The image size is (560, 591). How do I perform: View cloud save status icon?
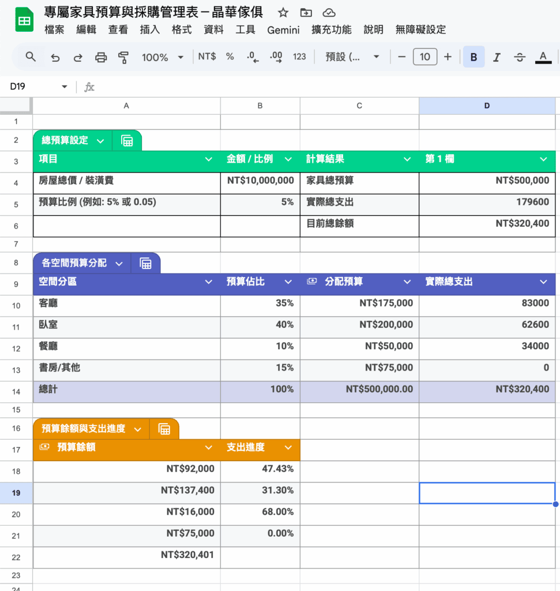click(329, 13)
